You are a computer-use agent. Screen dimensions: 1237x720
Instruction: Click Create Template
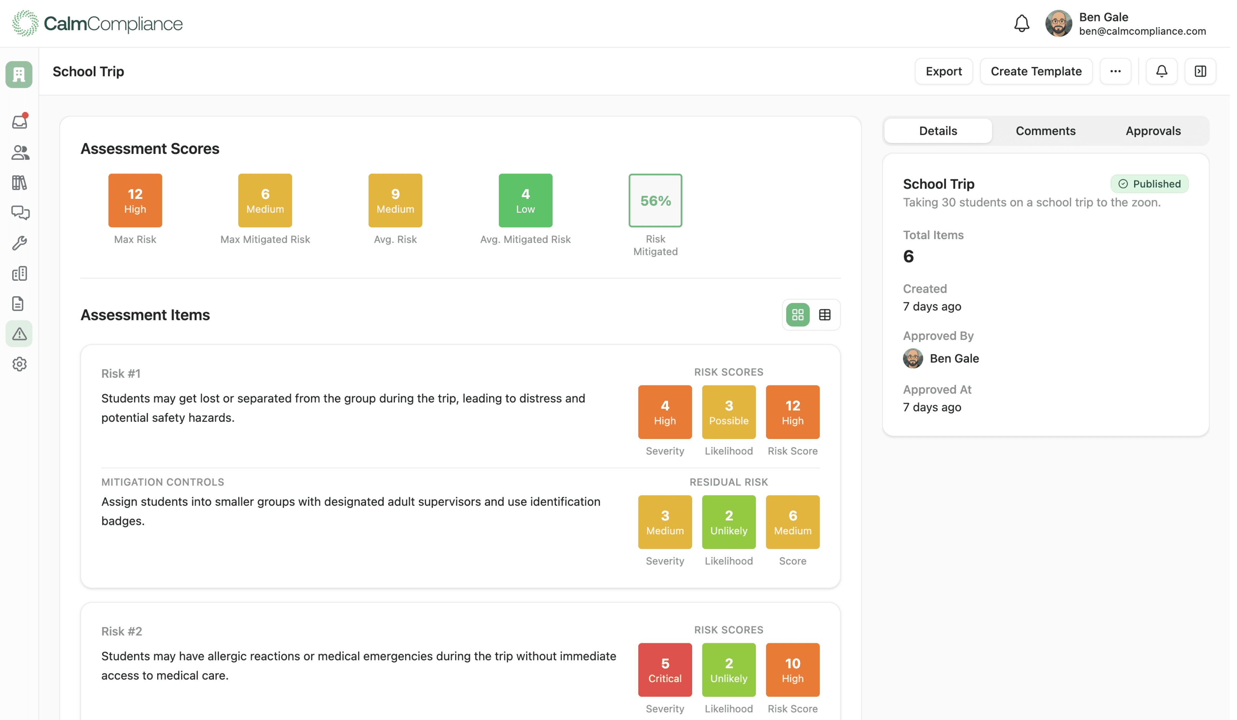click(1036, 71)
